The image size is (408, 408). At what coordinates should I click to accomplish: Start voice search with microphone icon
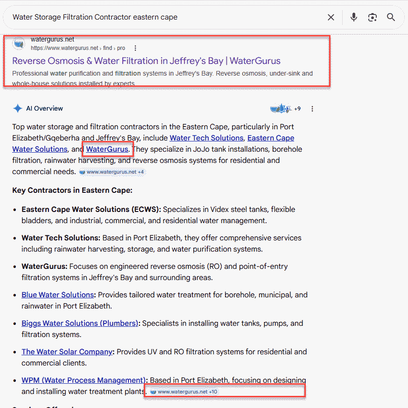coord(354,17)
